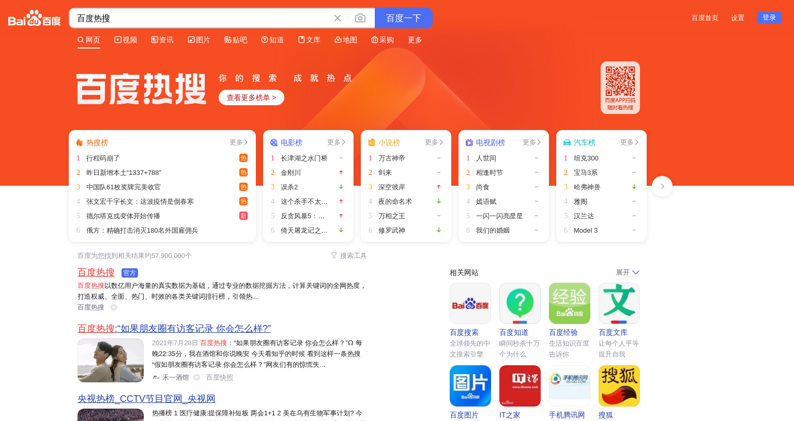The image size is (794, 421).
Task: Open the 百度热搜 official result title
Action: pos(96,272)
